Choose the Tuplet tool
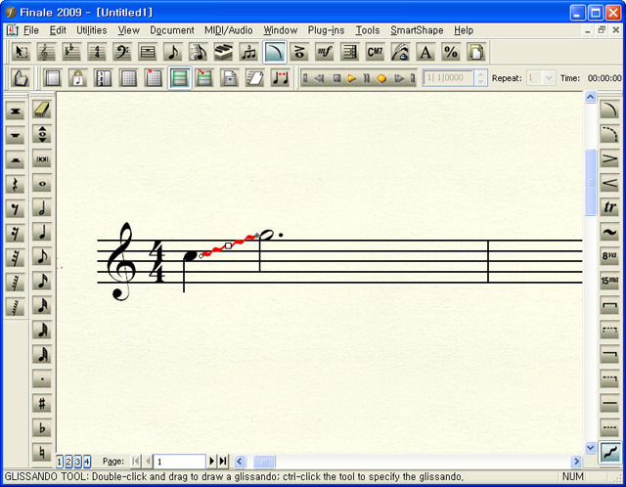 tap(248, 53)
